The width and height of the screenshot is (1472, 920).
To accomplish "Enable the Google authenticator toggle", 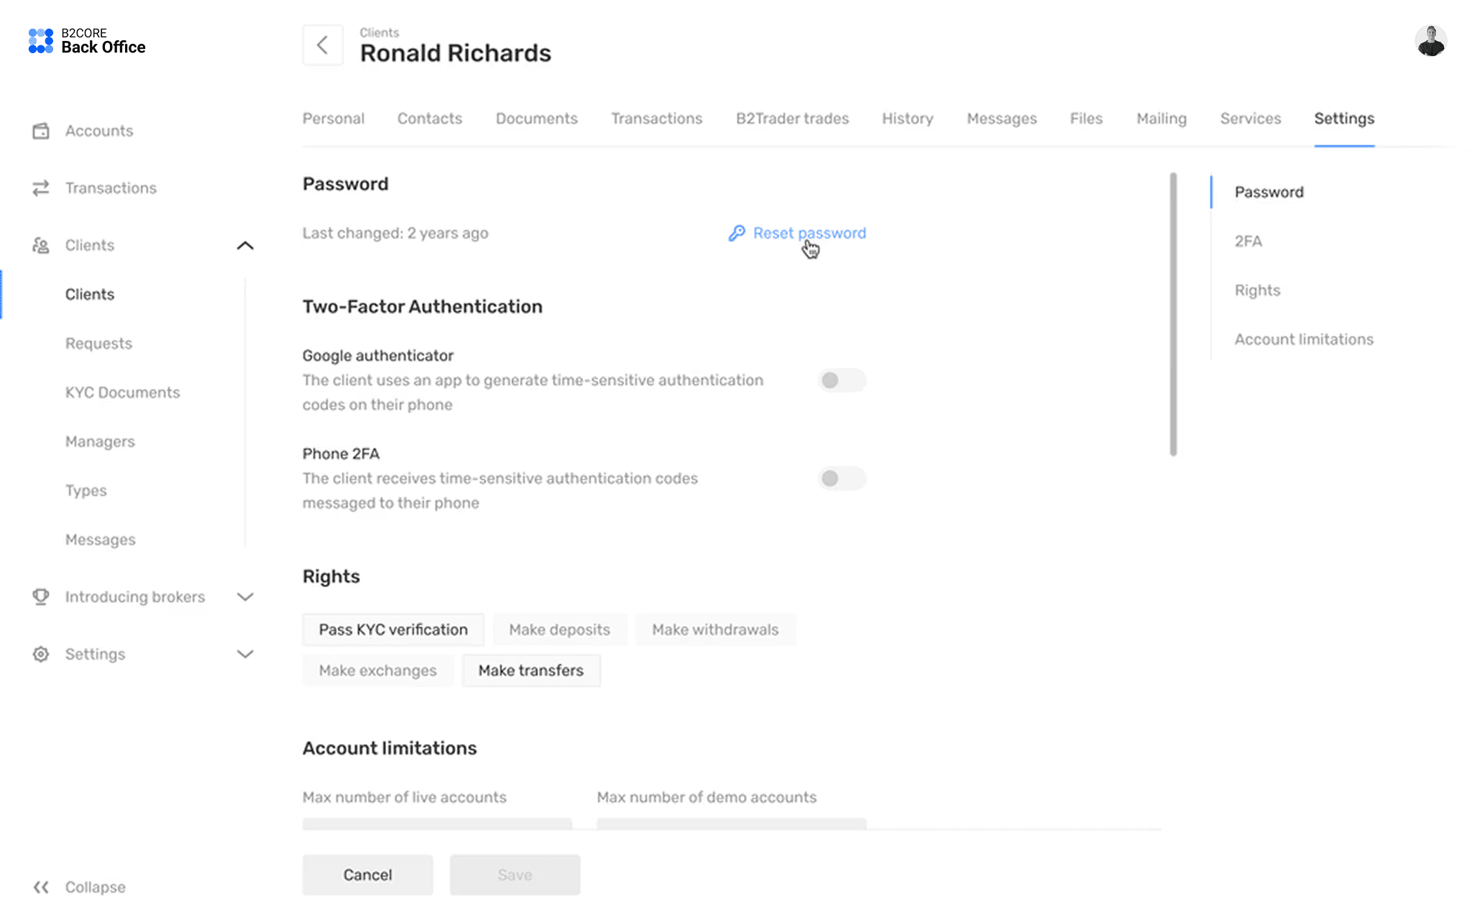I will 842,380.
